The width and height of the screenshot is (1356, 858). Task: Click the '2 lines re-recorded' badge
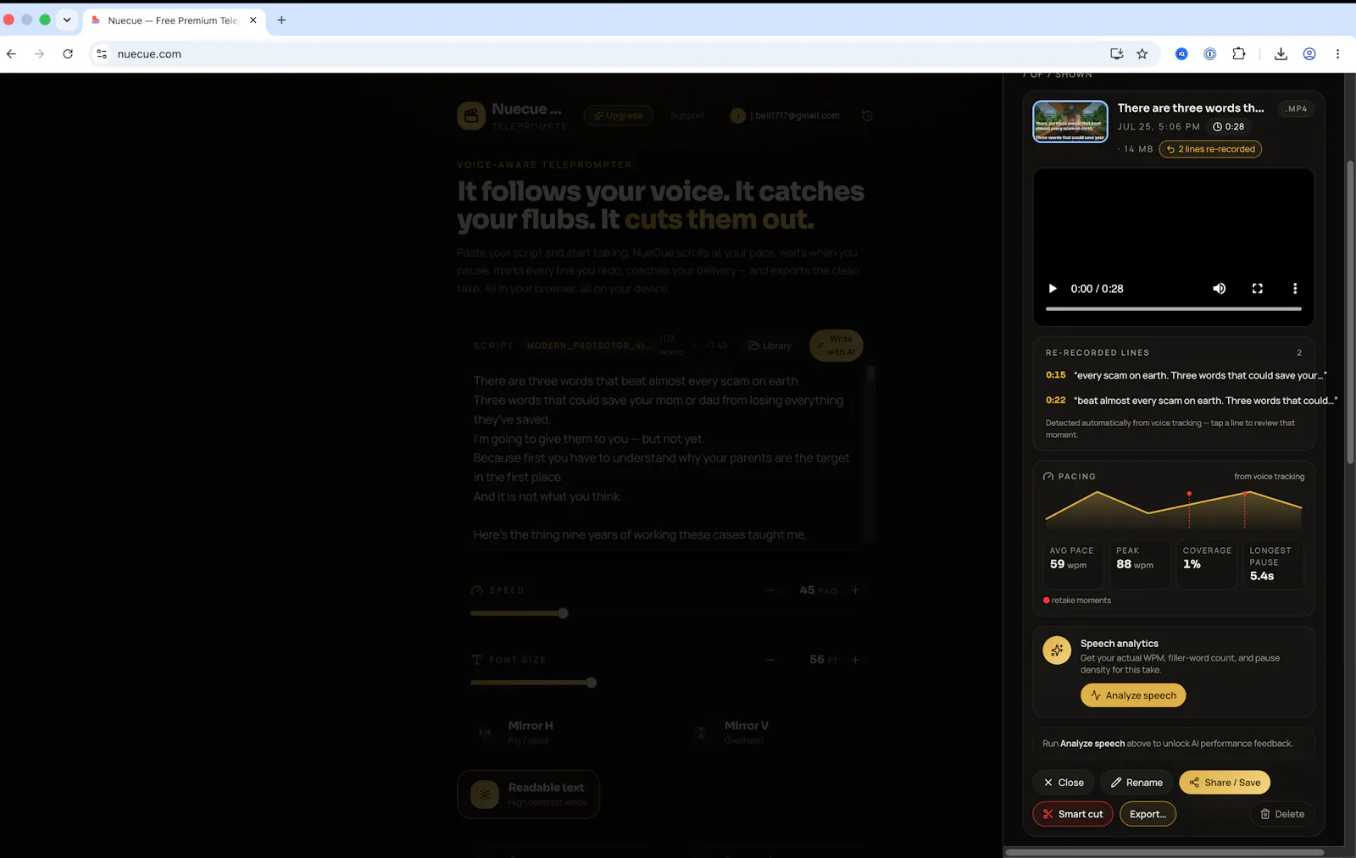click(1210, 149)
